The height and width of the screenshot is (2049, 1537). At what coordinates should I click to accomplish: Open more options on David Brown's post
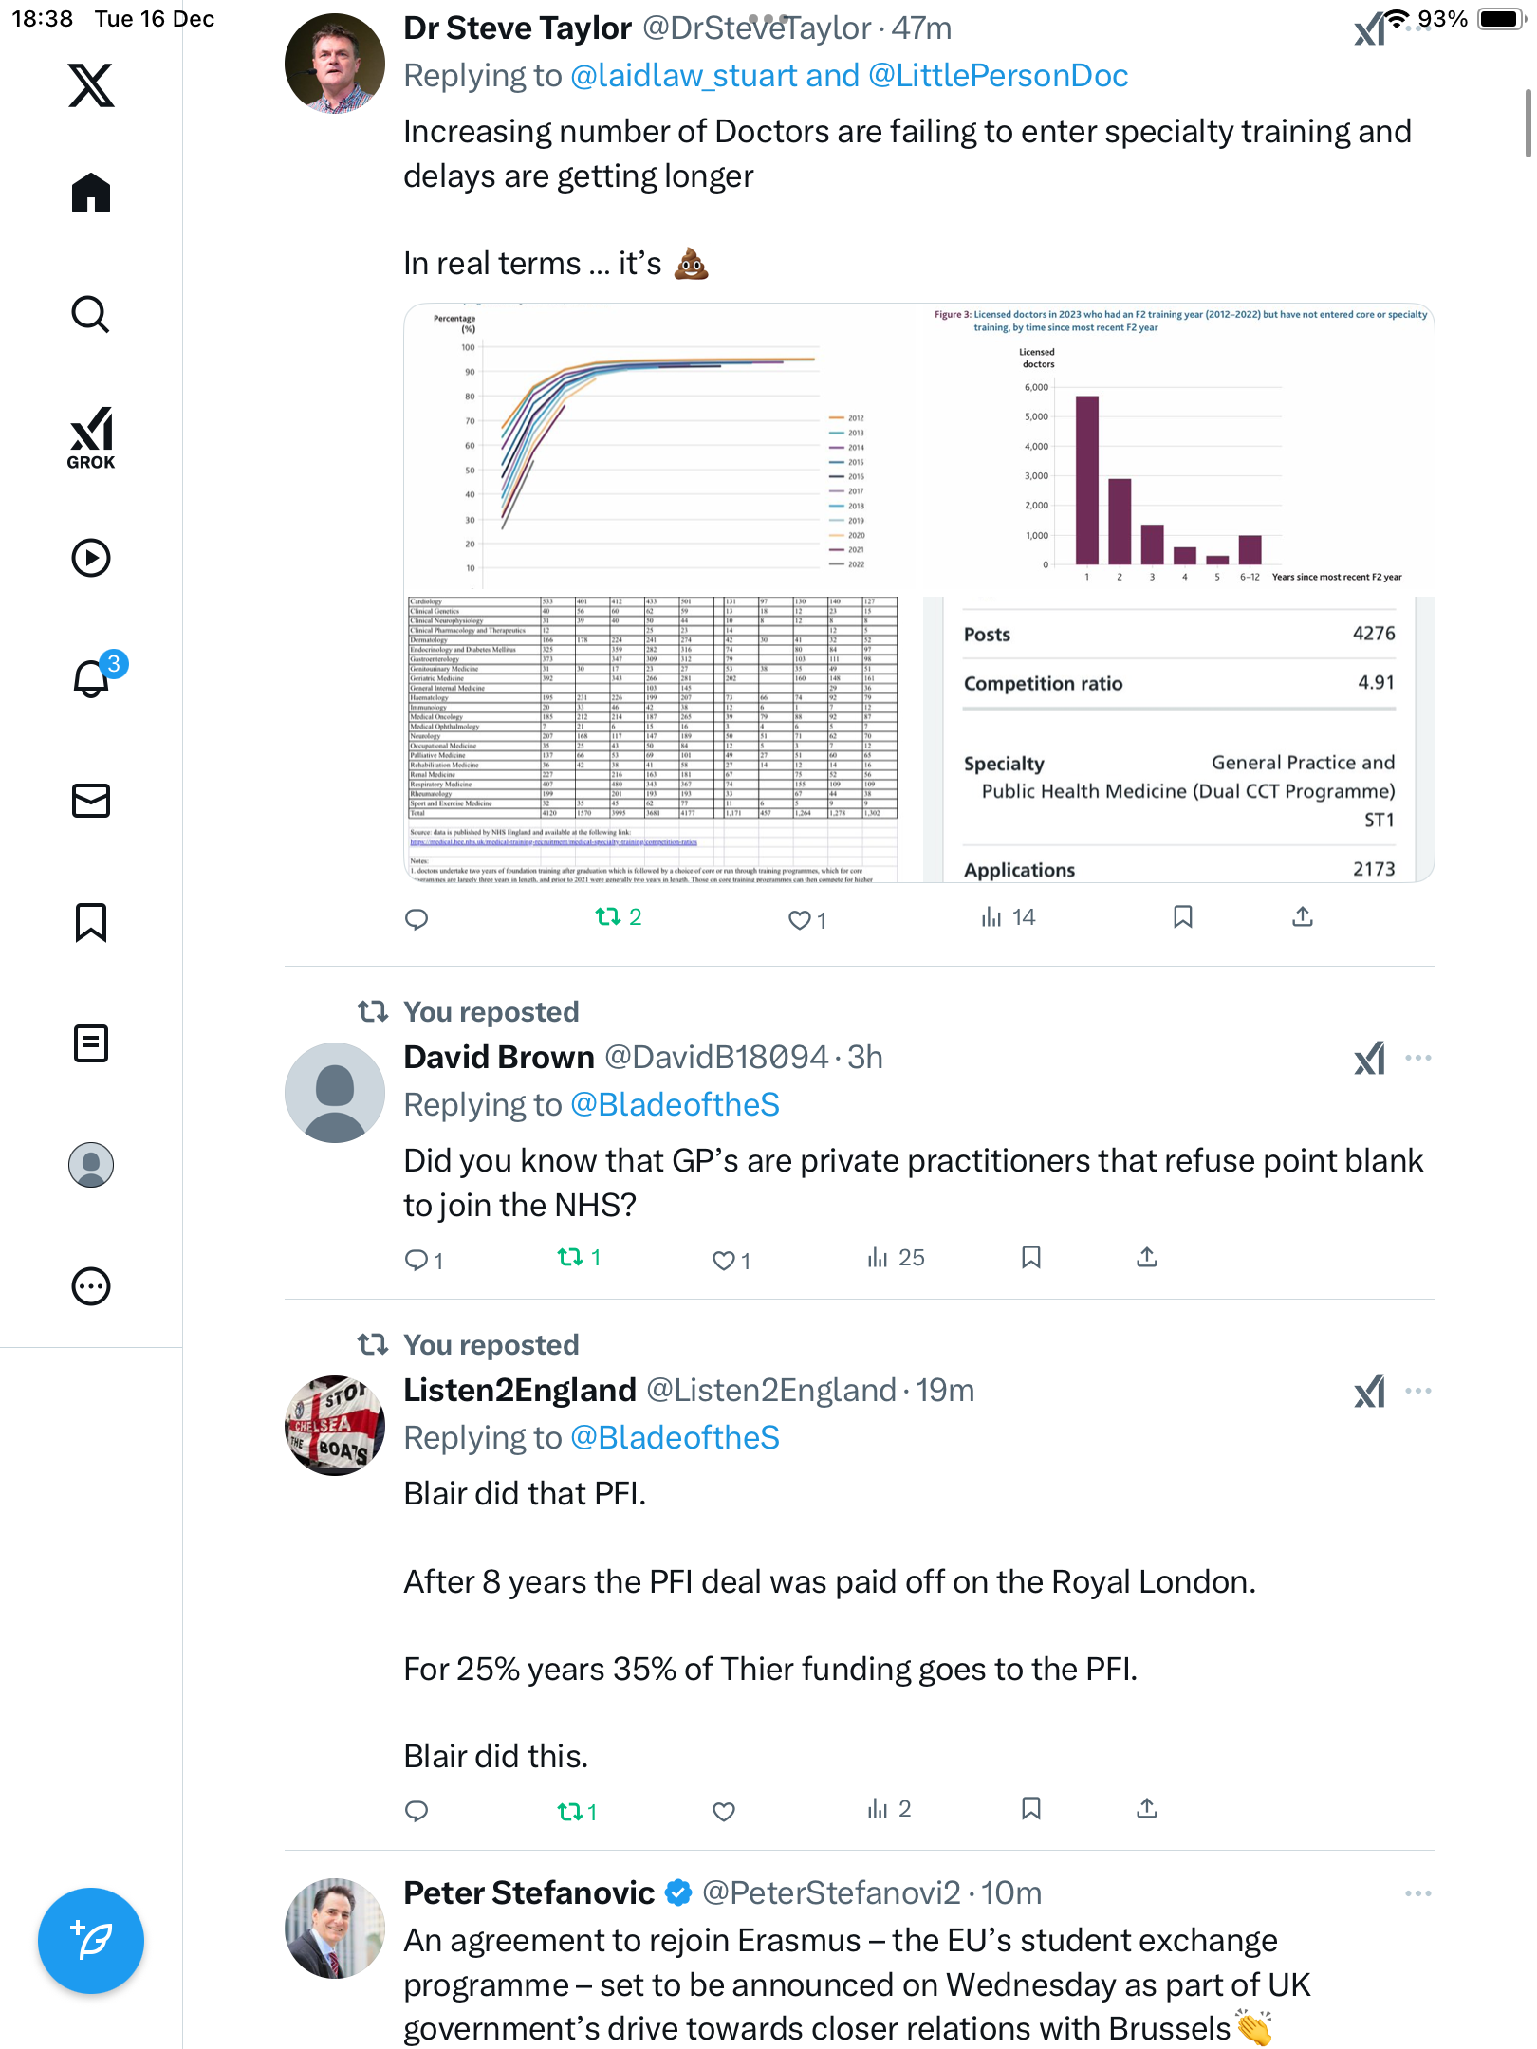1417,1058
